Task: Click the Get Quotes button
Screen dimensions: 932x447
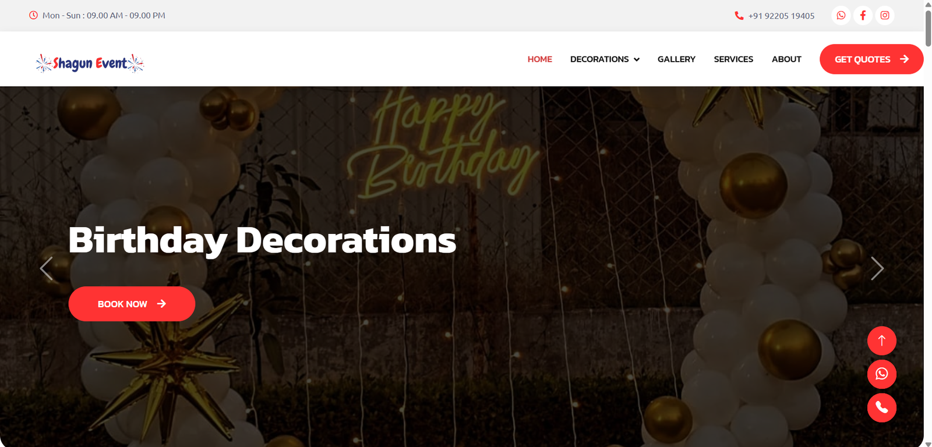Action: pyautogui.click(x=871, y=59)
